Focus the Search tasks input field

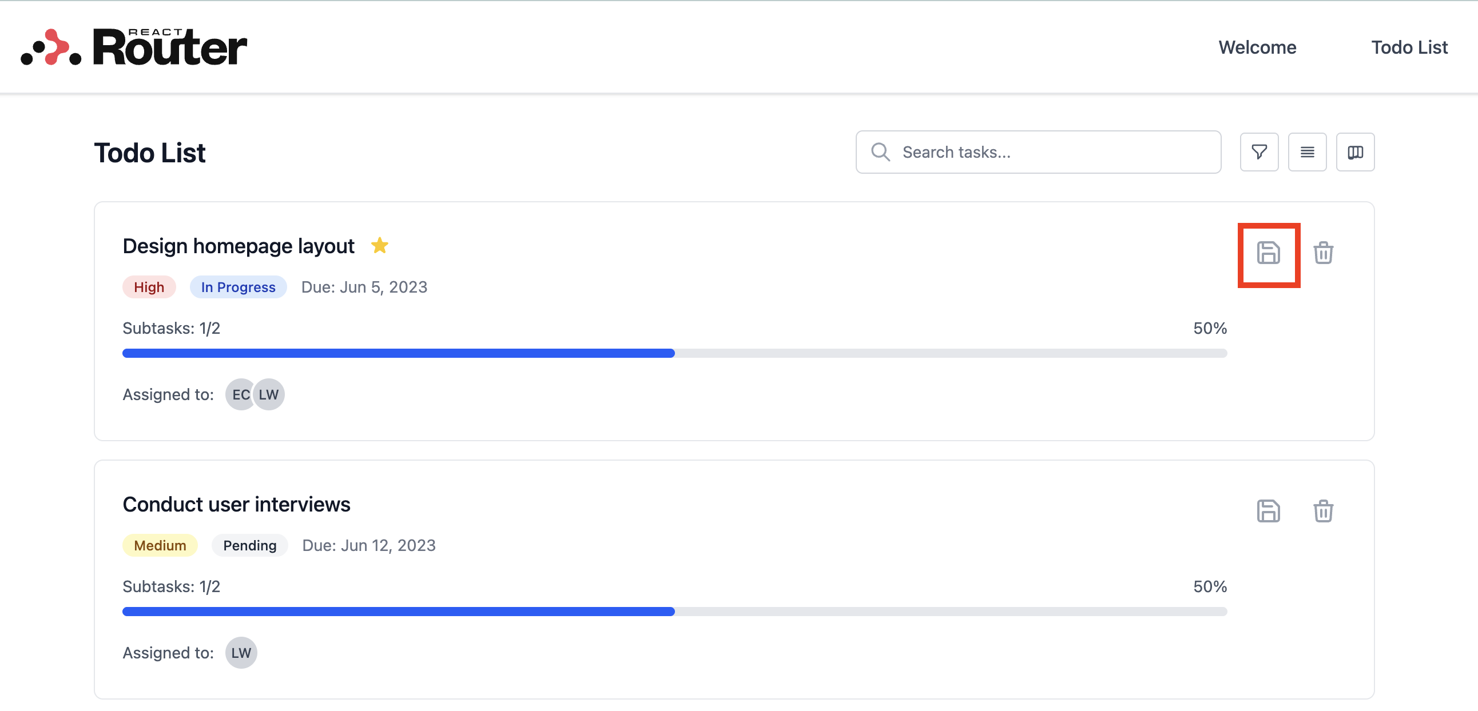coord(1056,152)
